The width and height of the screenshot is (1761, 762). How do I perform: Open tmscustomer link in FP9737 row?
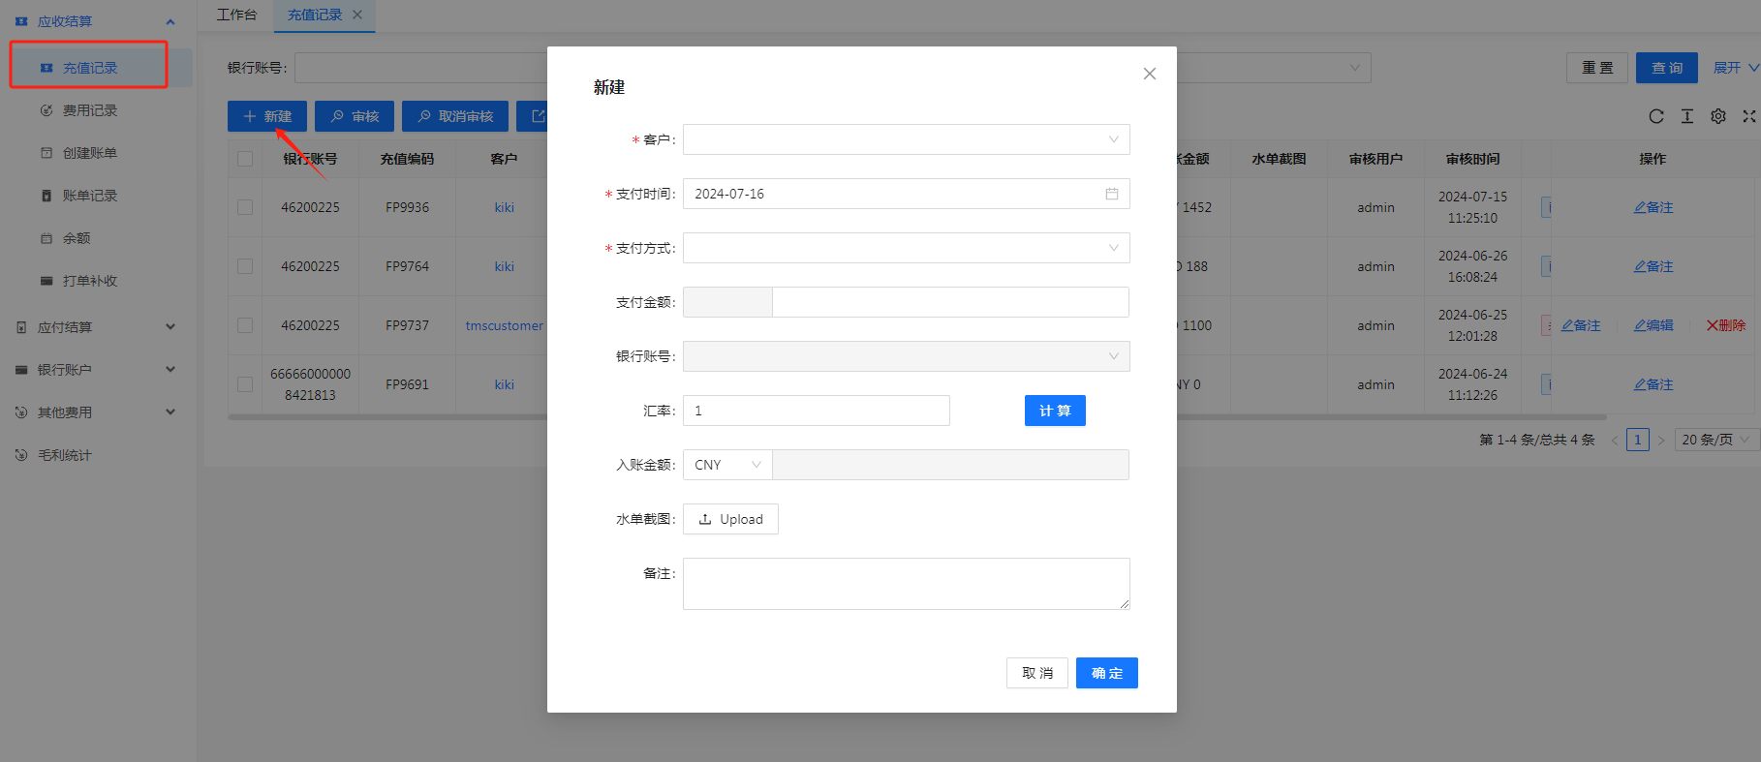tap(505, 325)
